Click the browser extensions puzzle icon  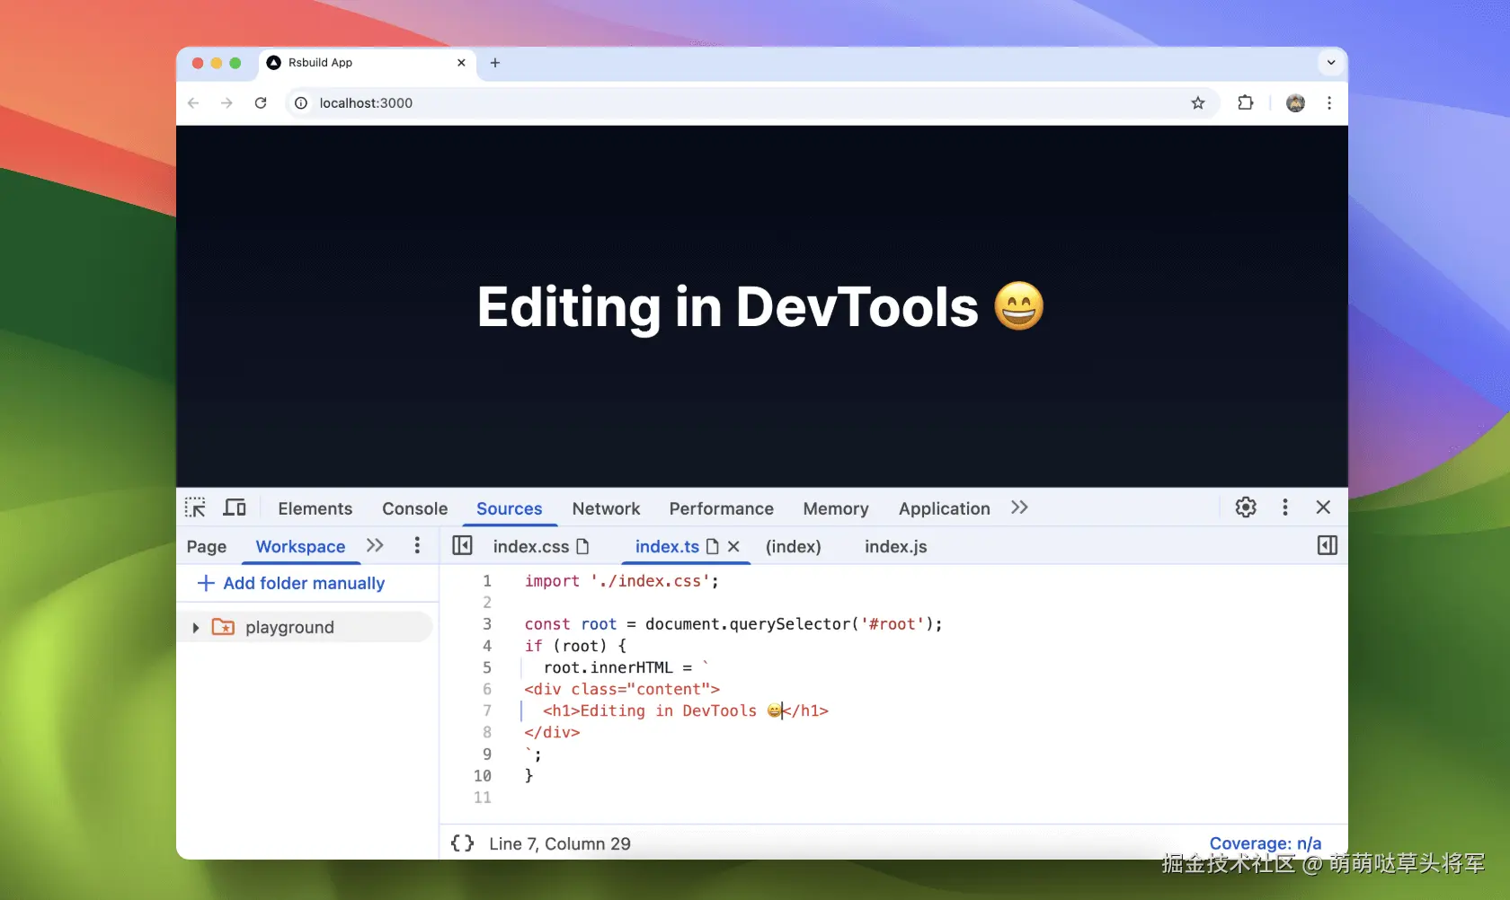[x=1245, y=102]
